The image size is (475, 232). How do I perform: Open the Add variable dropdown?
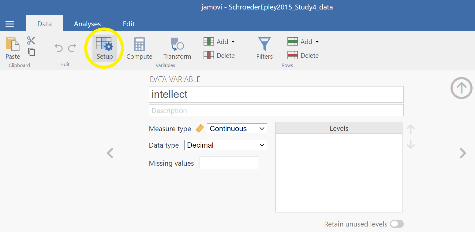219,42
